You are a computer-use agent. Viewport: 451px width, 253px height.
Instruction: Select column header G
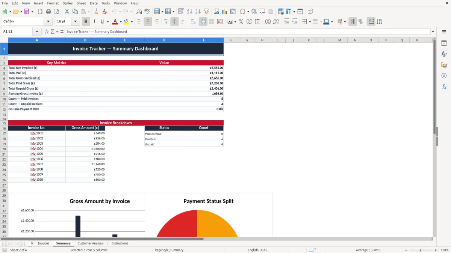(x=247, y=40)
